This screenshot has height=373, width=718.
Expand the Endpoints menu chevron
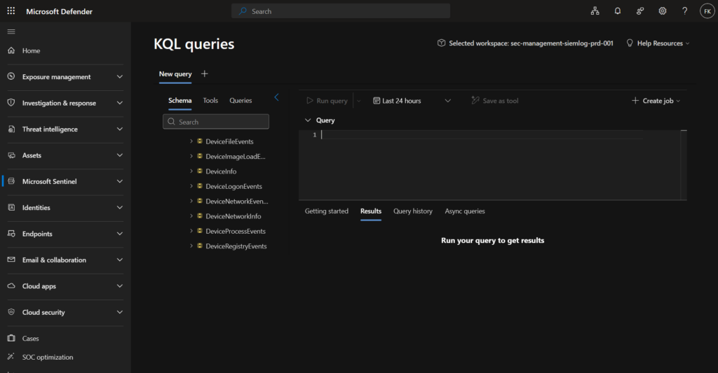(x=119, y=234)
